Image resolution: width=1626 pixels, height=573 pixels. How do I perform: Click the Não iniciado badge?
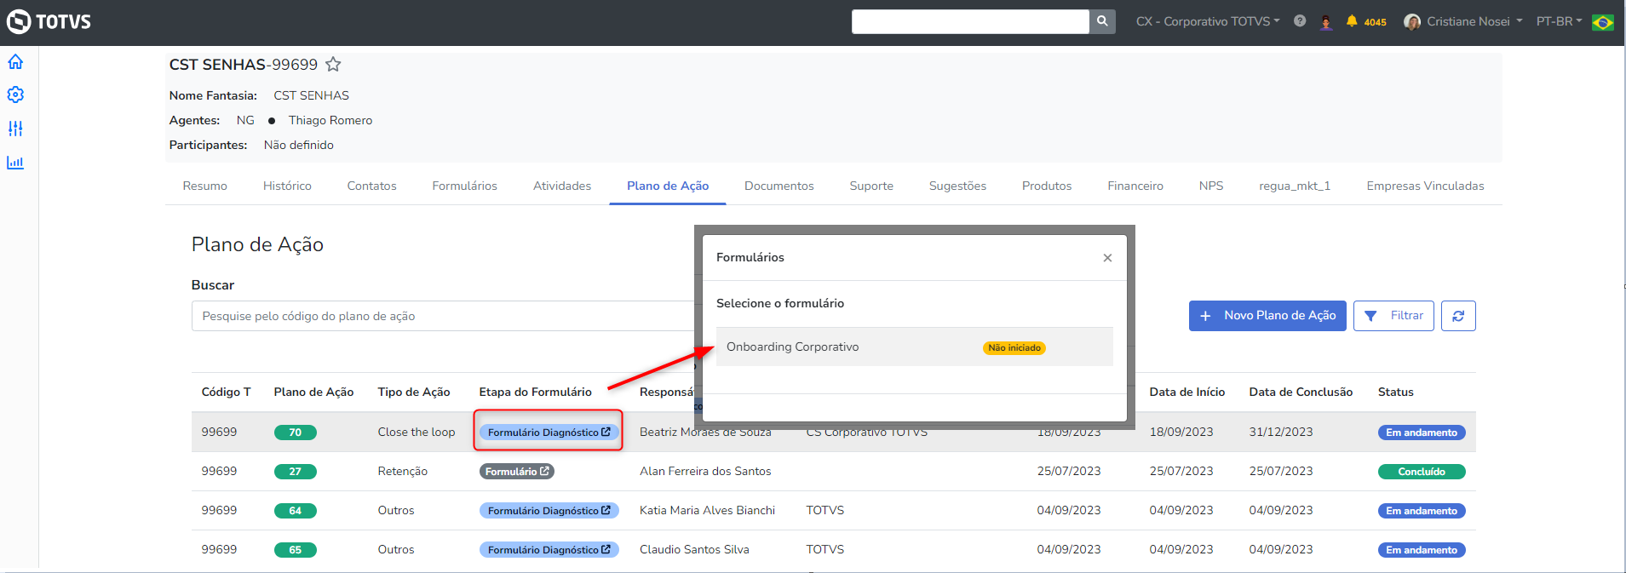point(1014,348)
